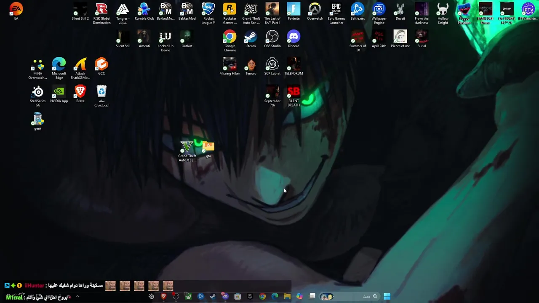This screenshot has width=539, height=303.
Task: Open the Silent Still 2 desktop icon
Action: point(80,11)
